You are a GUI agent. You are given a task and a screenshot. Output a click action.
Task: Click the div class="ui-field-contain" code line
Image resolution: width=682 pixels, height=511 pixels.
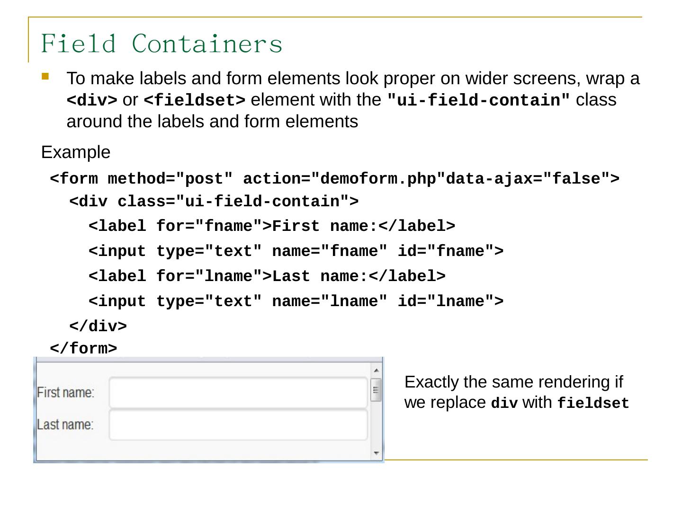pyautogui.click(x=214, y=202)
